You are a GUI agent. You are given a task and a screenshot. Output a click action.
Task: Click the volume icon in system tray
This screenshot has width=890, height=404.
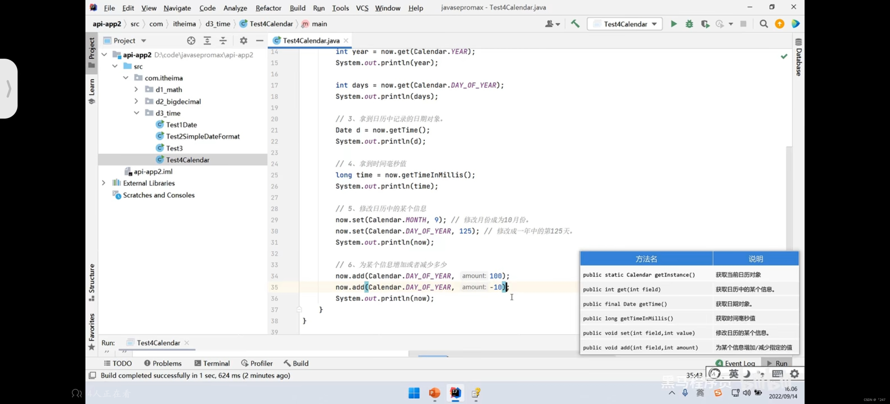(746, 392)
